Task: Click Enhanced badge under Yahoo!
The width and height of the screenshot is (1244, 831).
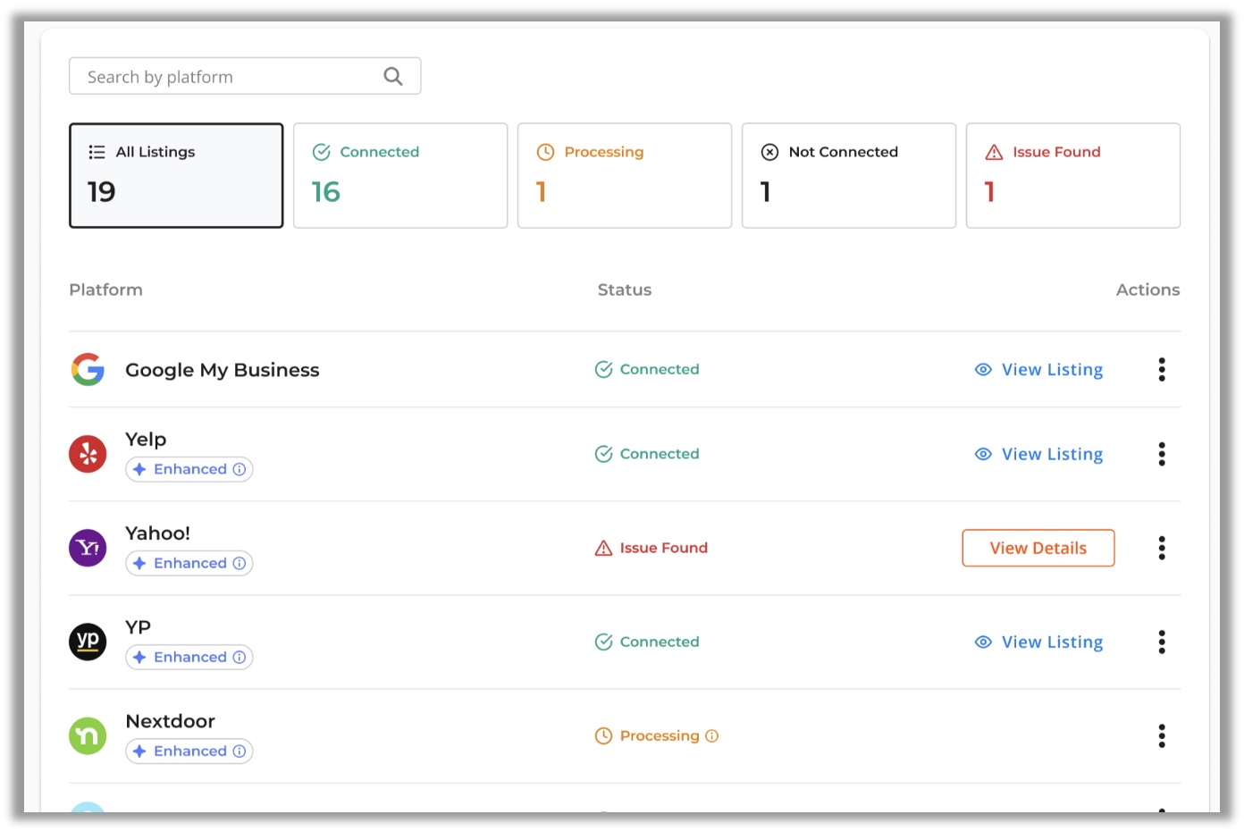Action: click(189, 563)
